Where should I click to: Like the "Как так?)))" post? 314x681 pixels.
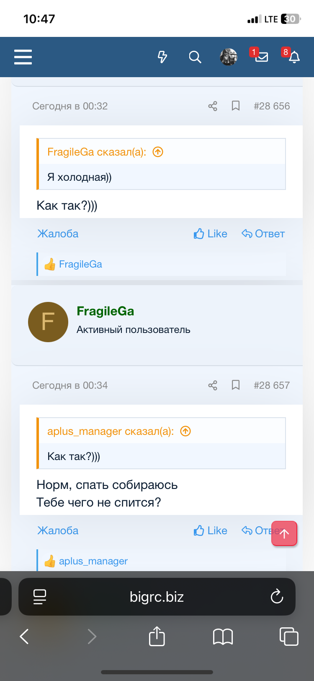click(211, 234)
